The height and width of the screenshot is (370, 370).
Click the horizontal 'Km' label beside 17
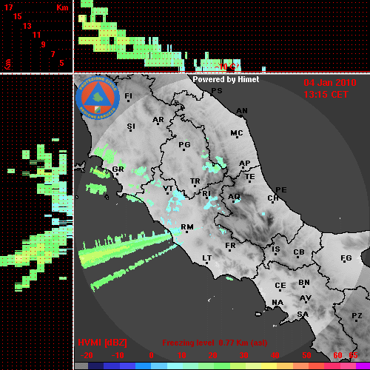(62, 7)
